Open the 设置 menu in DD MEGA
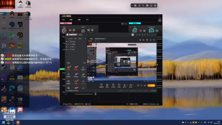The image size is (222, 125). [x=79, y=20]
